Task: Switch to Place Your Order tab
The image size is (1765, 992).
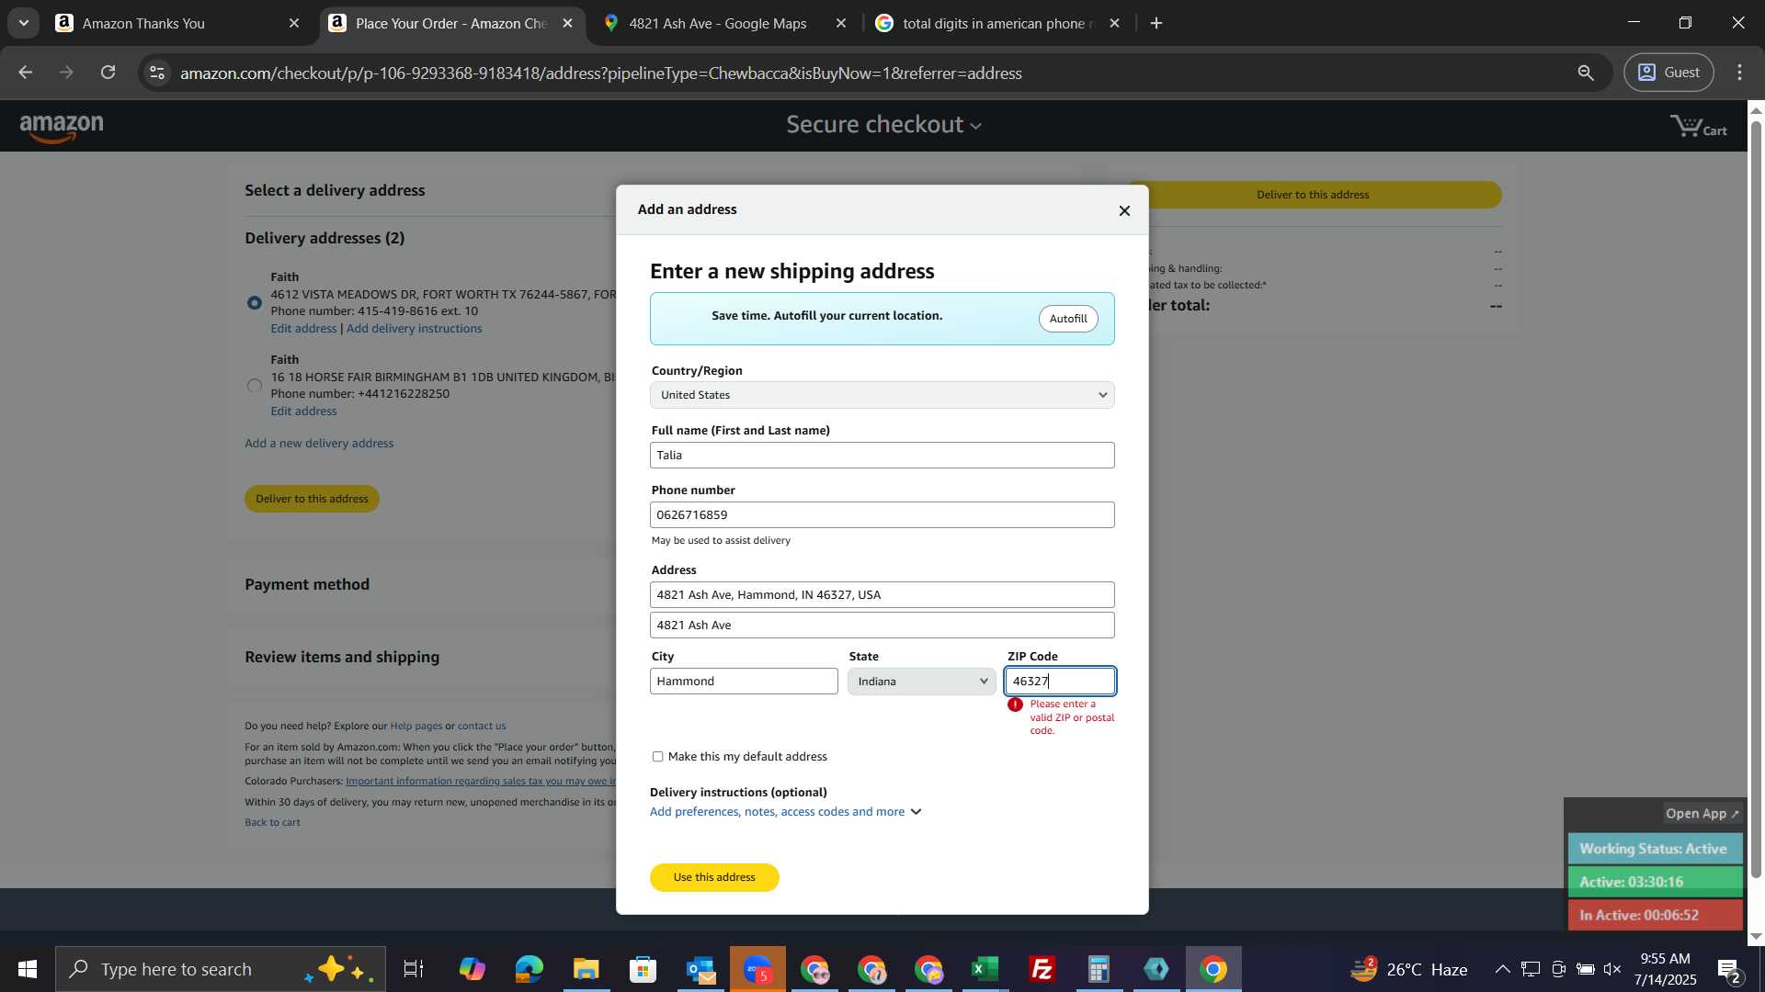Action: click(x=452, y=23)
